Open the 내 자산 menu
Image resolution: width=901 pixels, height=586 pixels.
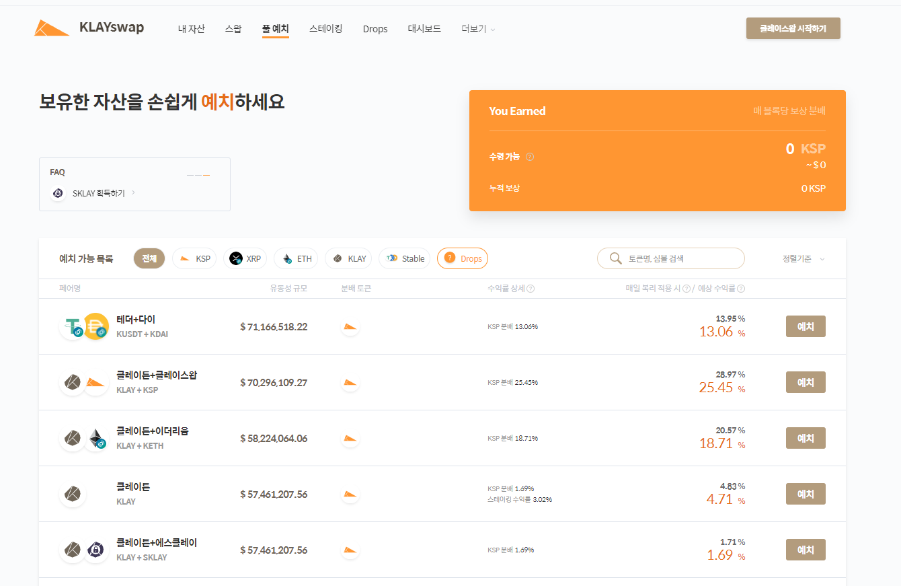point(192,29)
